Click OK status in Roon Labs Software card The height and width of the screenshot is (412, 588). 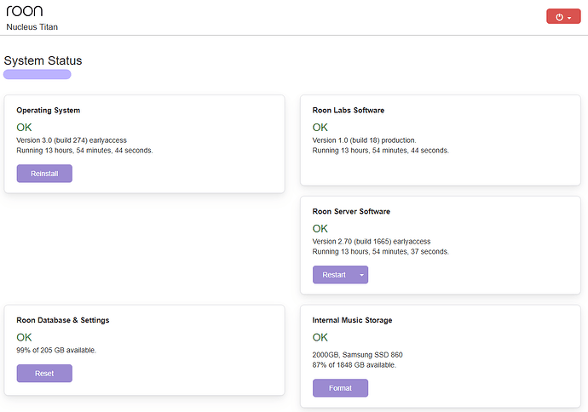[x=320, y=128]
